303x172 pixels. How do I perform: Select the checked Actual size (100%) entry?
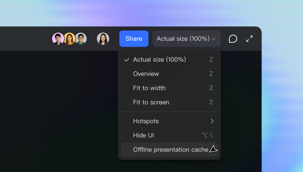[x=169, y=59]
